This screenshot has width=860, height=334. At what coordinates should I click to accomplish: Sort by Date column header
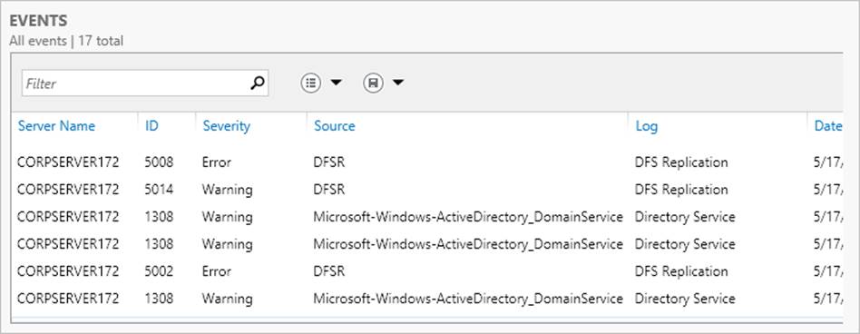click(x=828, y=126)
